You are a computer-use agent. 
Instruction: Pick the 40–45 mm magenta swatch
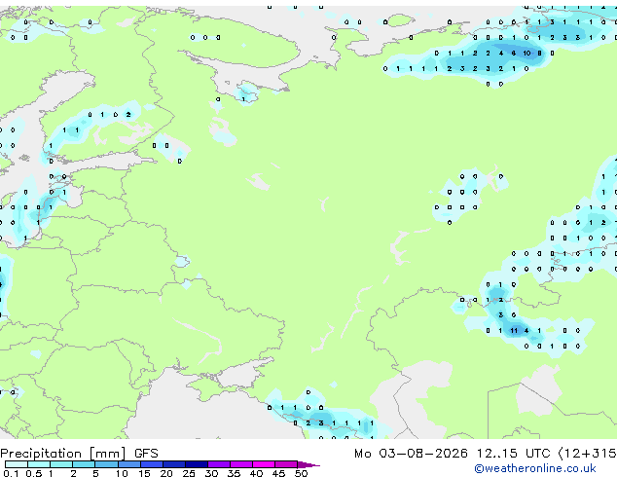click(264, 464)
